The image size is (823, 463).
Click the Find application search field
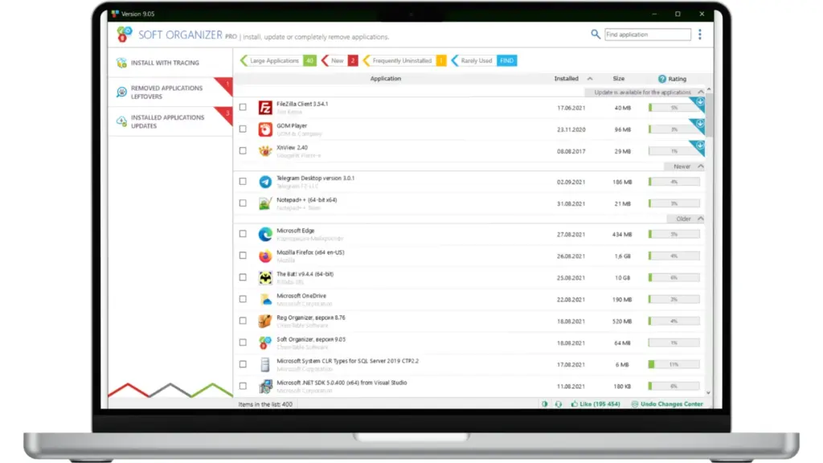pos(647,35)
